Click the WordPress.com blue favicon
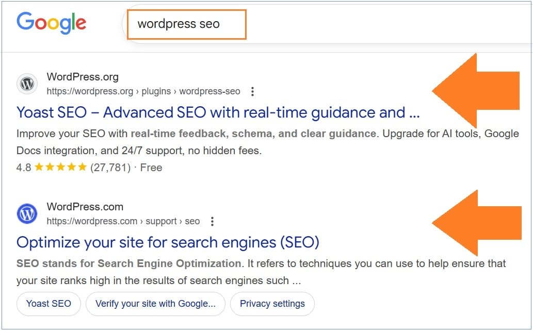Image resolution: width=533 pixels, height=331 pixels. point(26,213)
